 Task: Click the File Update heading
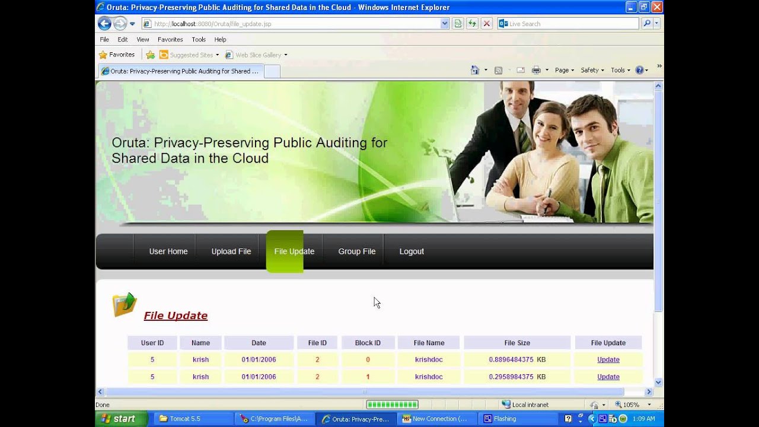tap(176, 316)
